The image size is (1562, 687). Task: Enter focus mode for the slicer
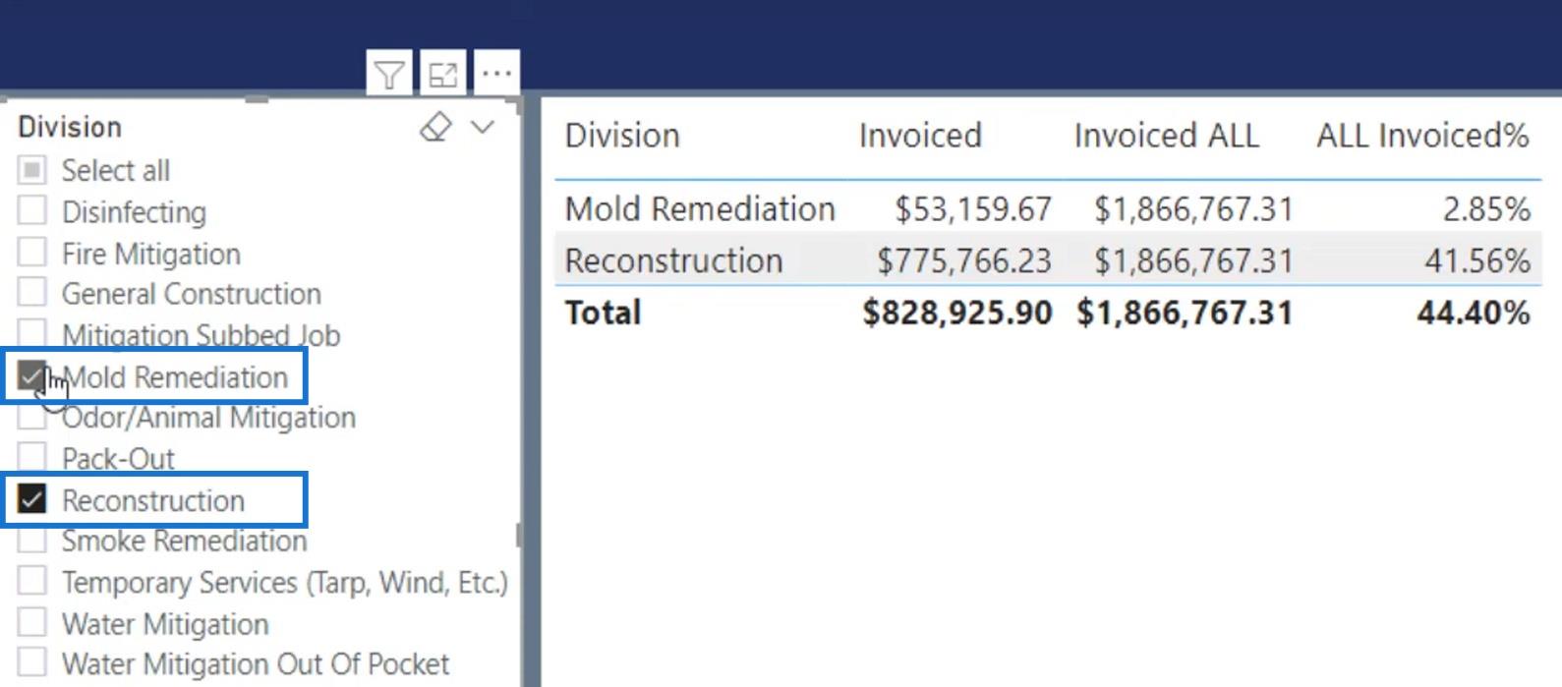443,74
